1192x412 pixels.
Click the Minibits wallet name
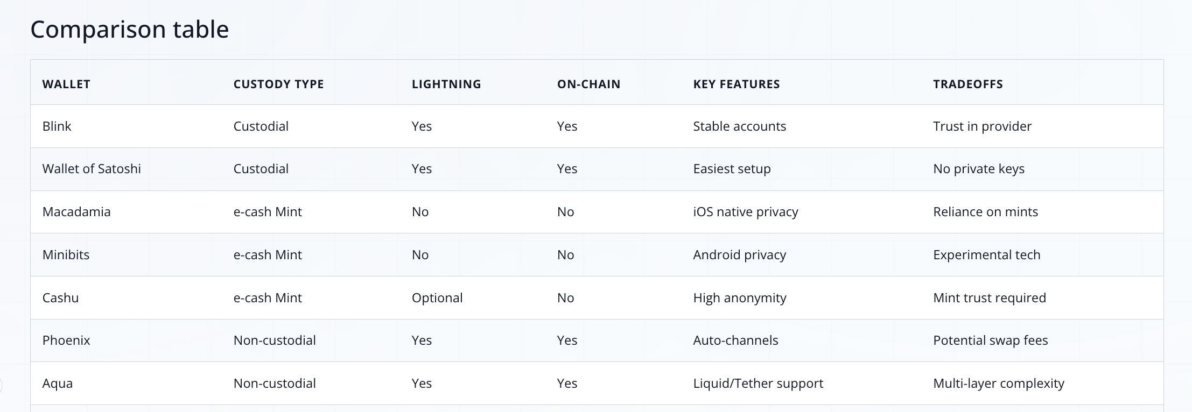pos(66,255)
